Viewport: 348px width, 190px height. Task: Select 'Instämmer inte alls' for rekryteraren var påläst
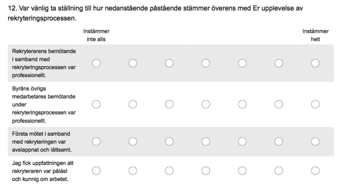[96, 171]
